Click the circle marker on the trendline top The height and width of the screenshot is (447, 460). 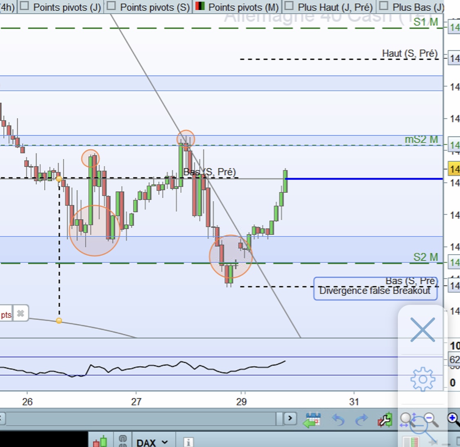pos(186,139)
